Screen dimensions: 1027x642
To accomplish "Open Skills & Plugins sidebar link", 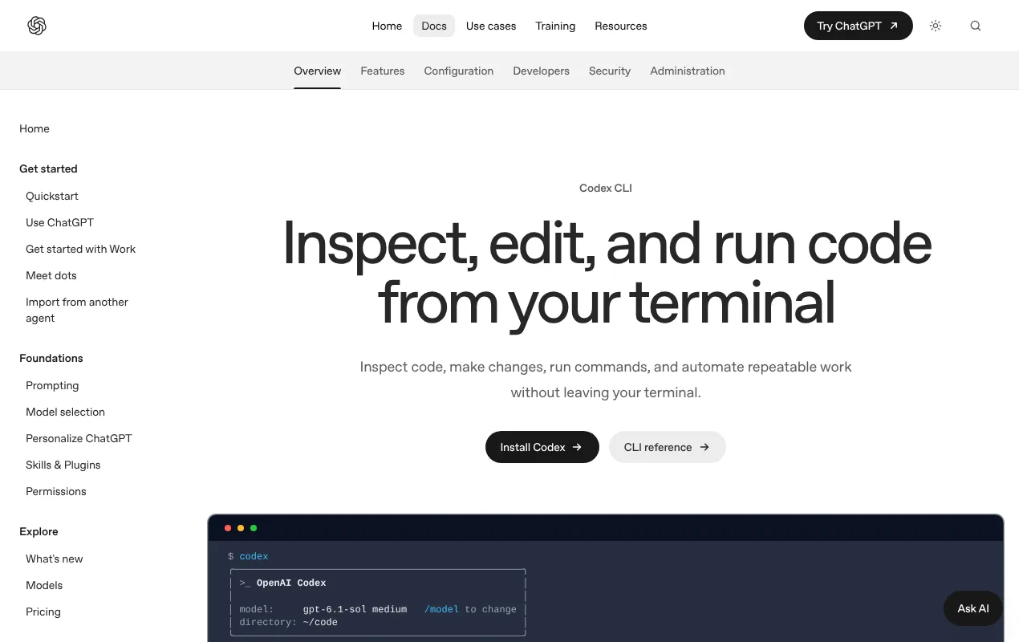I will tap(63, 465).
